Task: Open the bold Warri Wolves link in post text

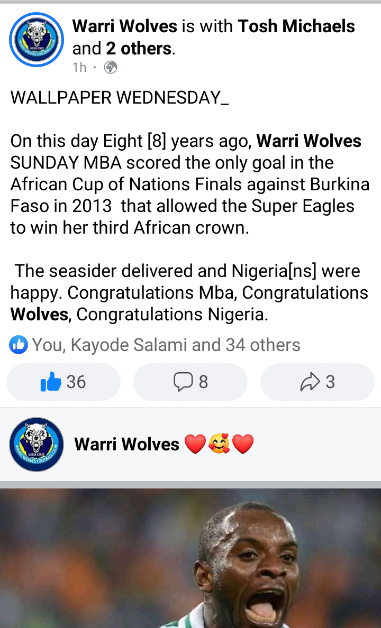Action: [309, 141]
